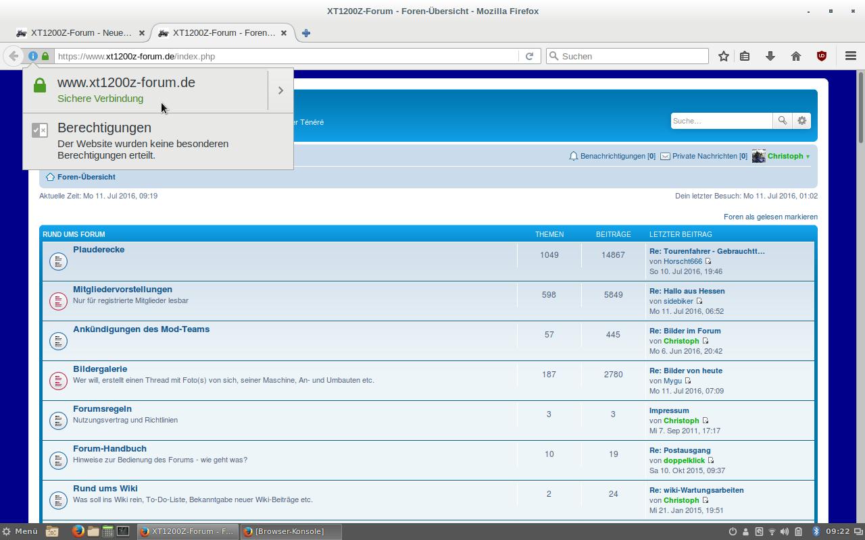Open Browser-Konsole from the taskbar
This screenshot has width=865, height=540.
tap(289, 531)
